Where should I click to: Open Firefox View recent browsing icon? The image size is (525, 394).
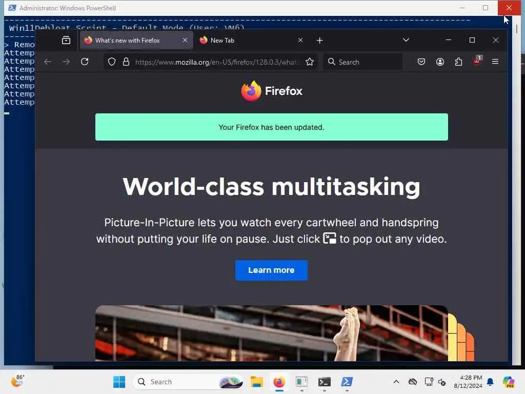tap(66, 41)
